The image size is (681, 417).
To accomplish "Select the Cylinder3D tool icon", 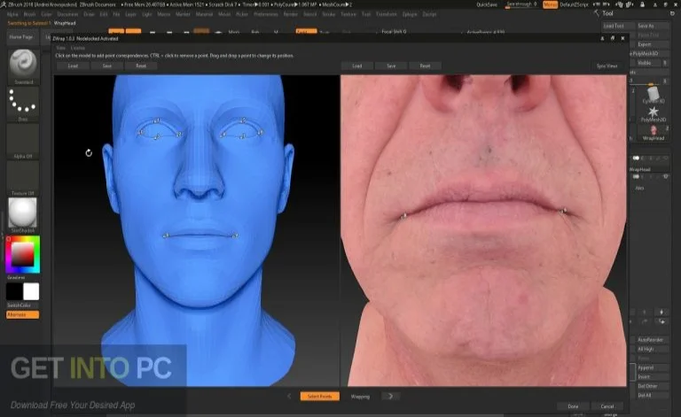I will tap(653, 95).
